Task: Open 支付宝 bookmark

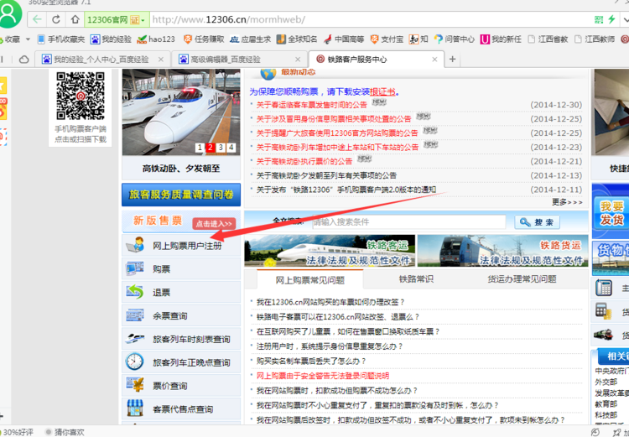Action: [x=387, y=39]
